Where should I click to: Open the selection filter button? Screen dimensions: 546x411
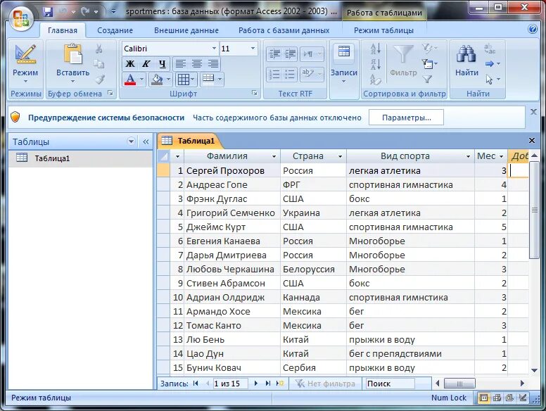(430, 48)
